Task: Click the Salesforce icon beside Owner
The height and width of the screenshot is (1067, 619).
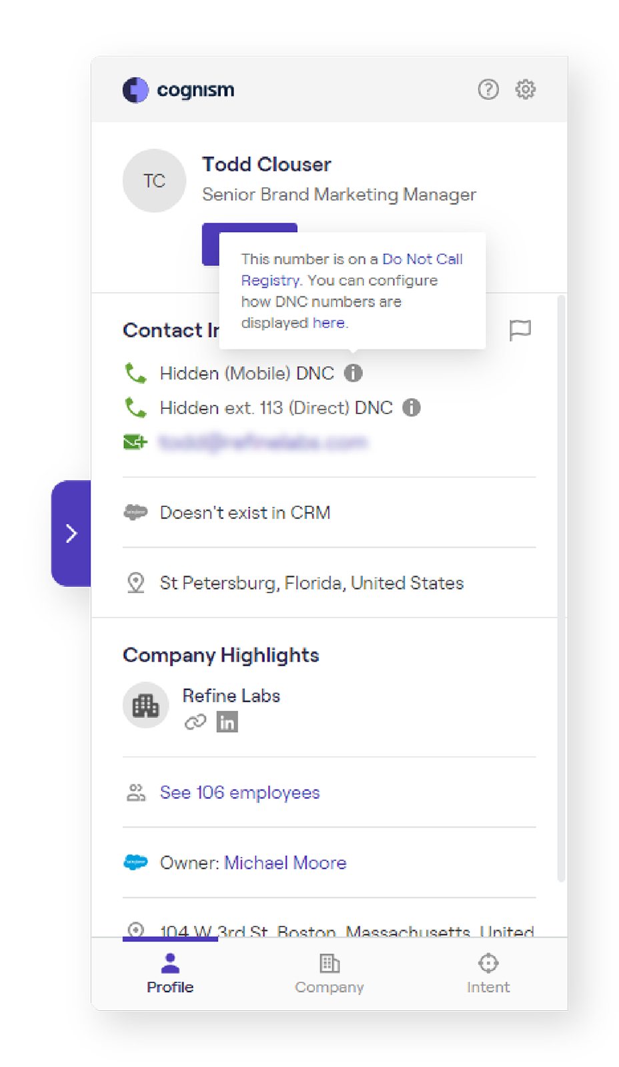Action: point(135,862)
